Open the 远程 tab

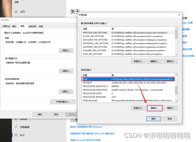41,26
